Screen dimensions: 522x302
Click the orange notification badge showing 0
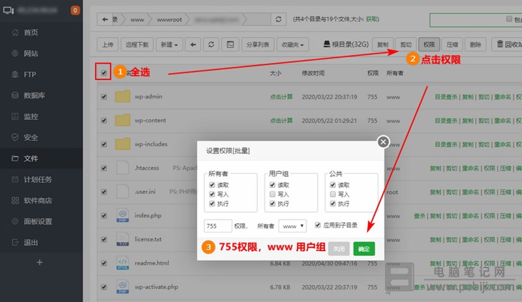coord(75,10)
